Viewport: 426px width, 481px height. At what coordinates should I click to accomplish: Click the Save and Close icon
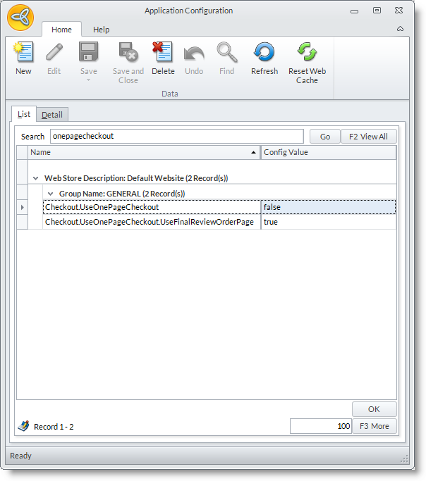128,52
